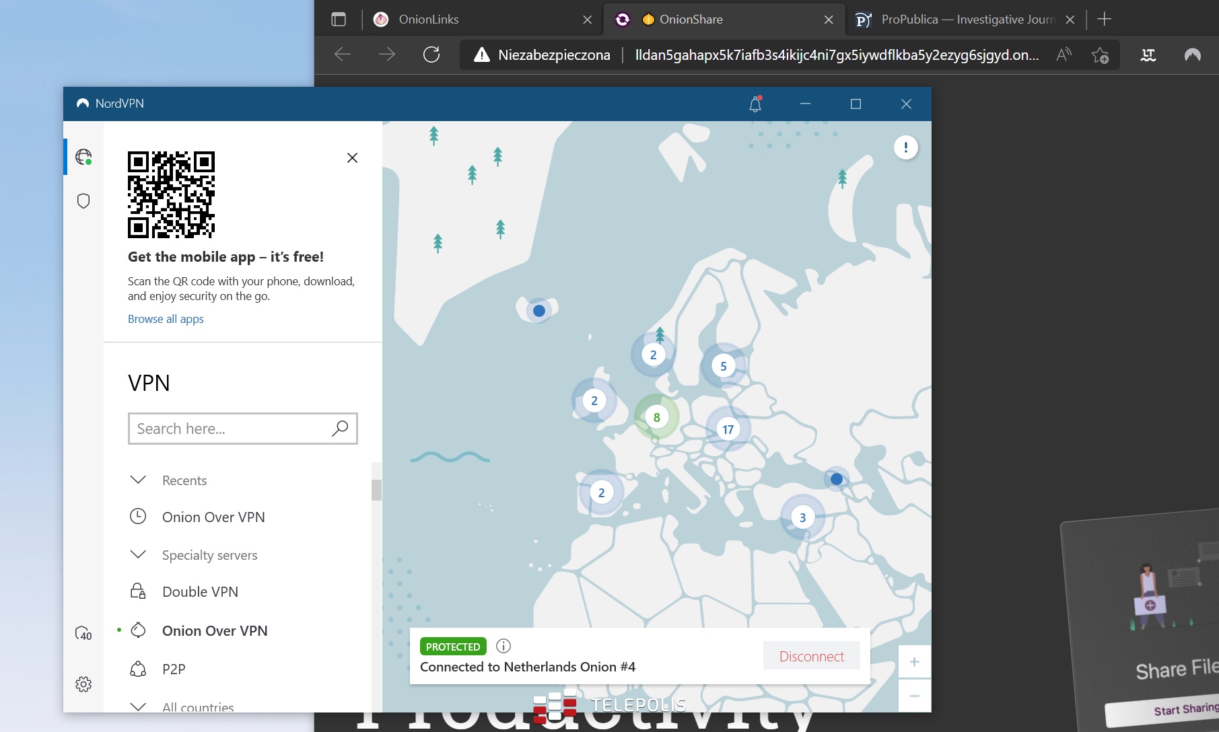
Task: Open the NordVPN browser extension icon
Action: click(1193, 54)
